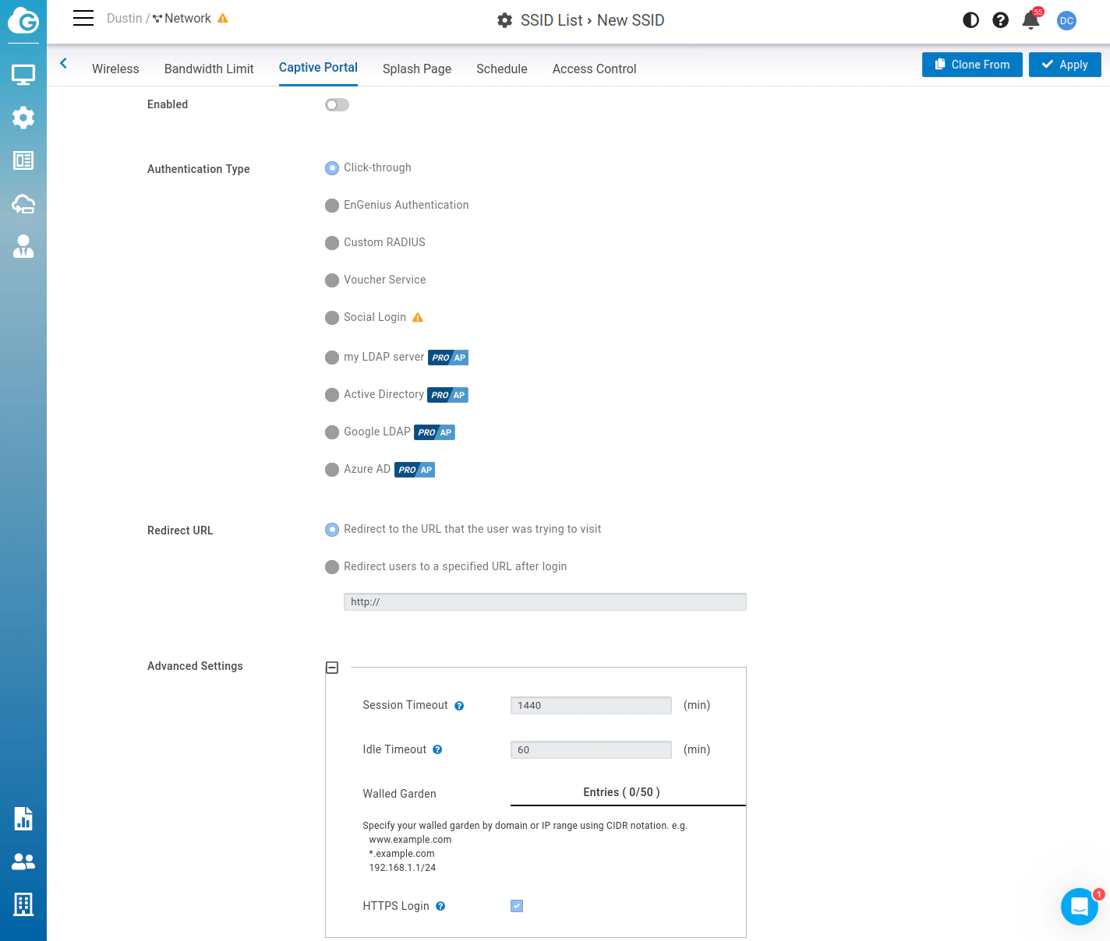Choose redirect to URL user was visiting
Image resolution: width=1110 pixels, height=941 pixels.
tap(332, 529)
